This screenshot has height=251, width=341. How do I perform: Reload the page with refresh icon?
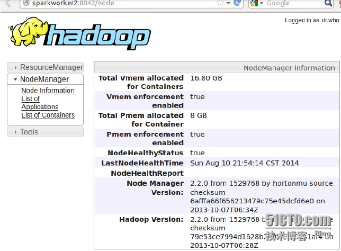237,3
